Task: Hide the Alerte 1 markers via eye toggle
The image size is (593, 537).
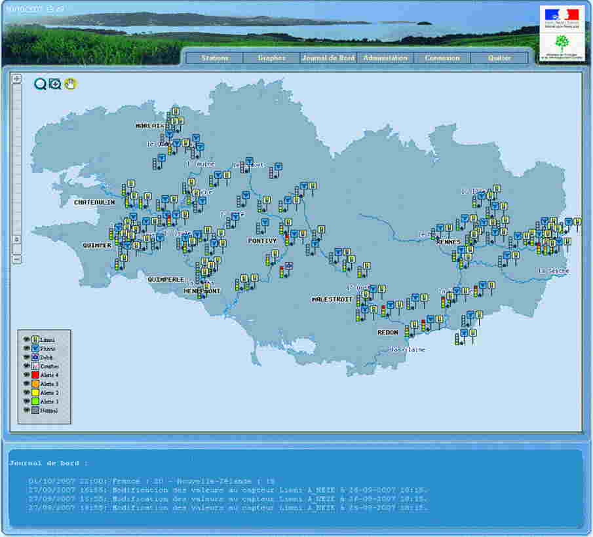Action: pyautogui.click(x=26, y=401)
